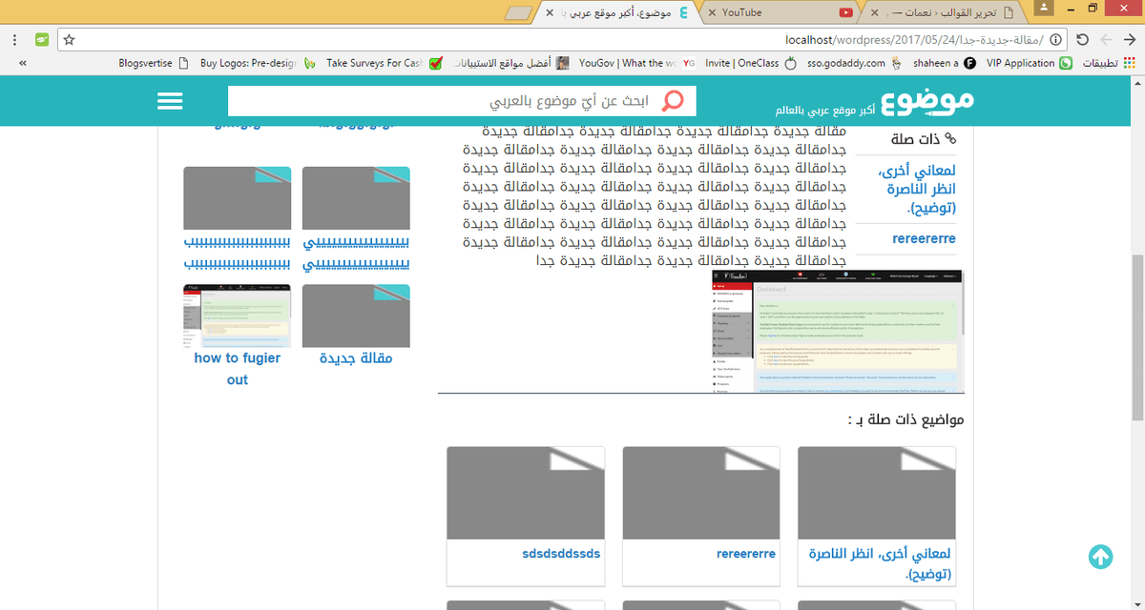Open related card title لمعاني أخرى، انظر الناصرة

point(879,564)
